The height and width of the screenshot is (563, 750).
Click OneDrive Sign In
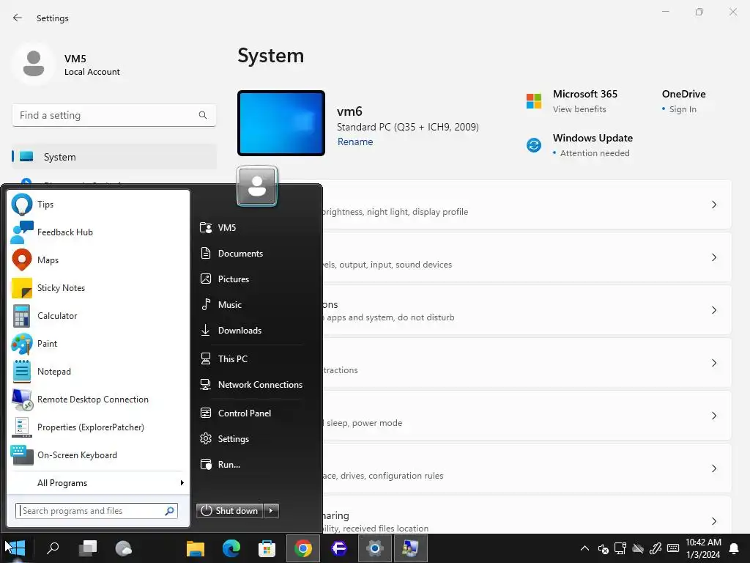tap(683, 109)
